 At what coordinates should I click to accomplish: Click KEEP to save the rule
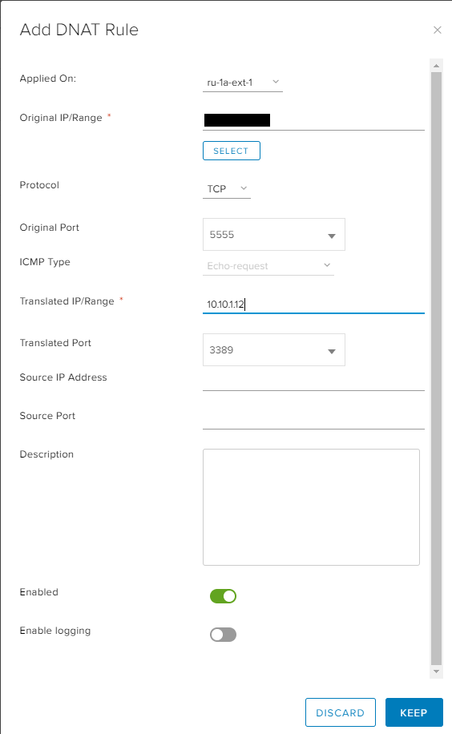[x=414, y=712]
